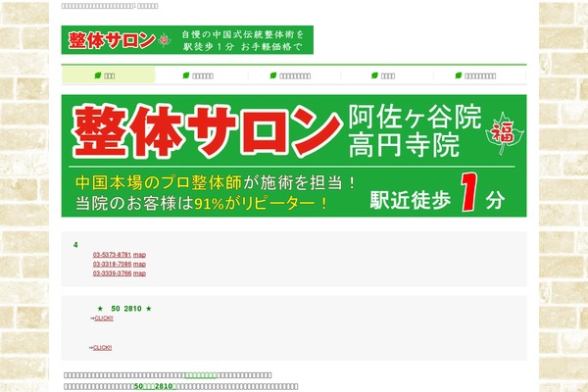588x392 pixels.
Task: Open map link beside 03-3339-3766
Action: click(x=139, y=273)
